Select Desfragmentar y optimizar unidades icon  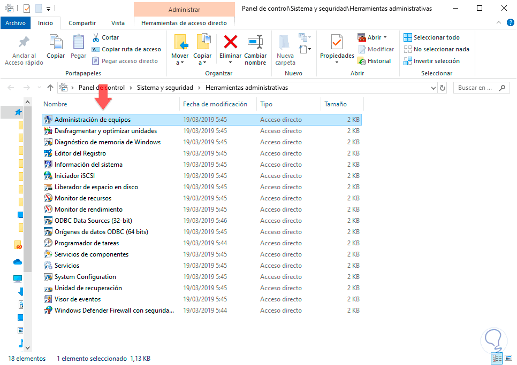pyautogui.click(x=48, y=131)
